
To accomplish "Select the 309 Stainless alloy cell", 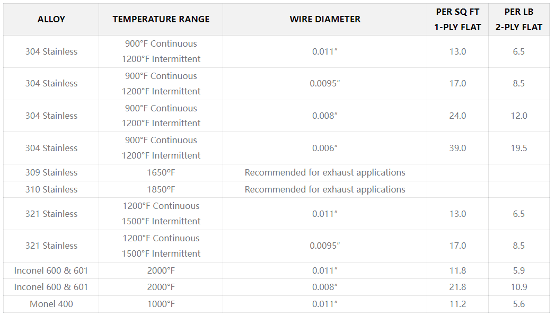I will point(51,172).
